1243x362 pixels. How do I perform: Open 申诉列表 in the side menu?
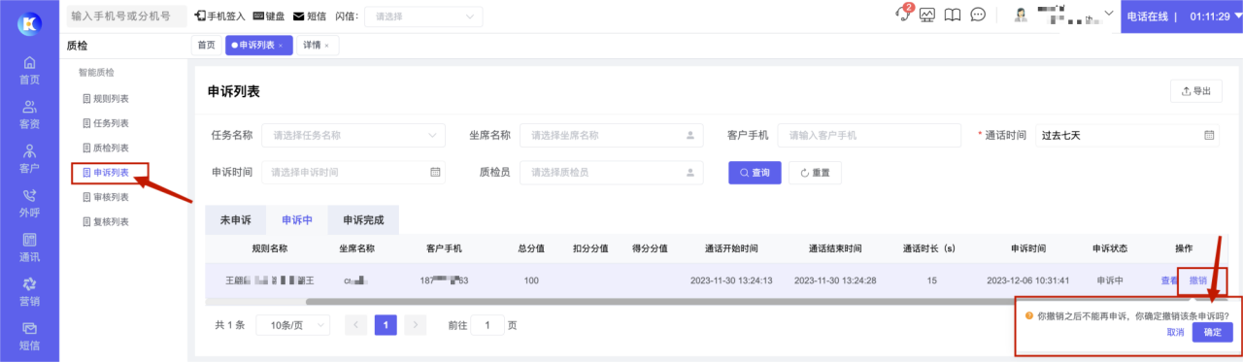[x=106, y=173]
